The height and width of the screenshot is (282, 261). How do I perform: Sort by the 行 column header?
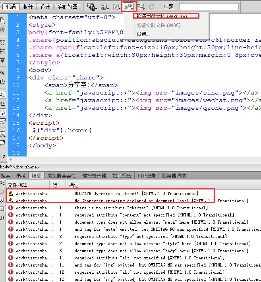[x=58, y=185]
